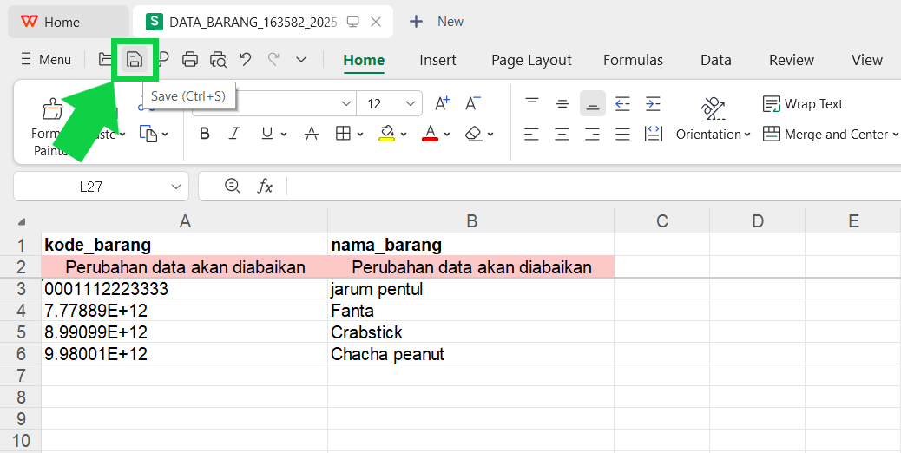Switch to the Insert tab
901x453 pixels.
tap(437, 60)
